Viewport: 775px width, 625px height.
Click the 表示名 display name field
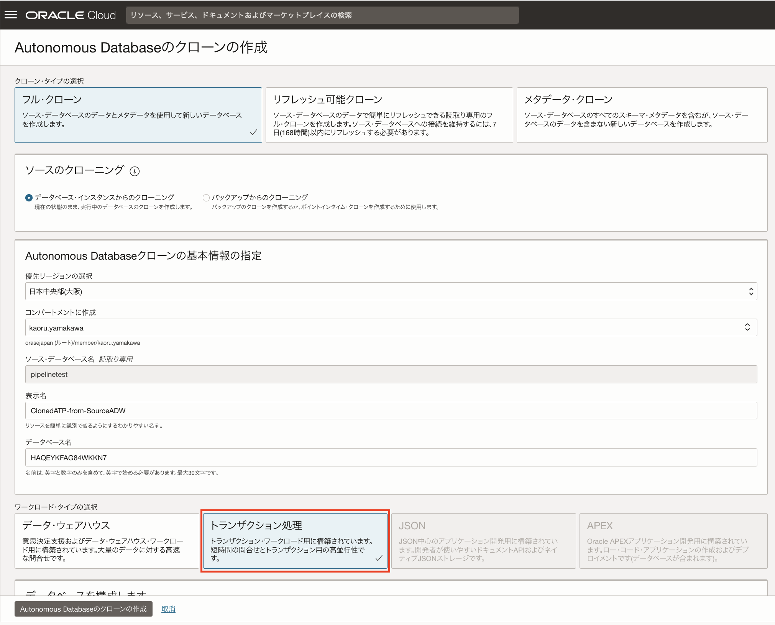click(x=391, y=411)
